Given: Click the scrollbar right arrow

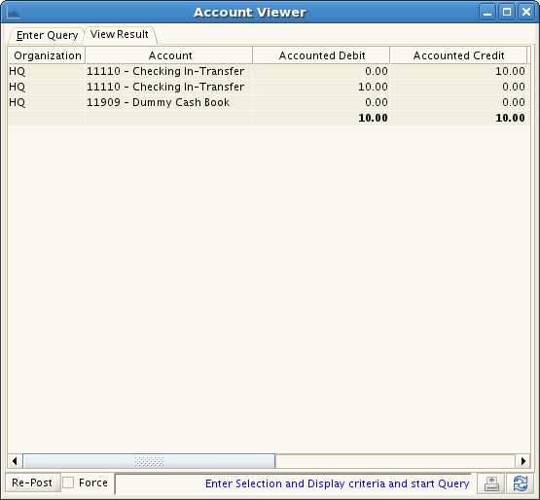Looking at the screenshot, I should (522, 461).
